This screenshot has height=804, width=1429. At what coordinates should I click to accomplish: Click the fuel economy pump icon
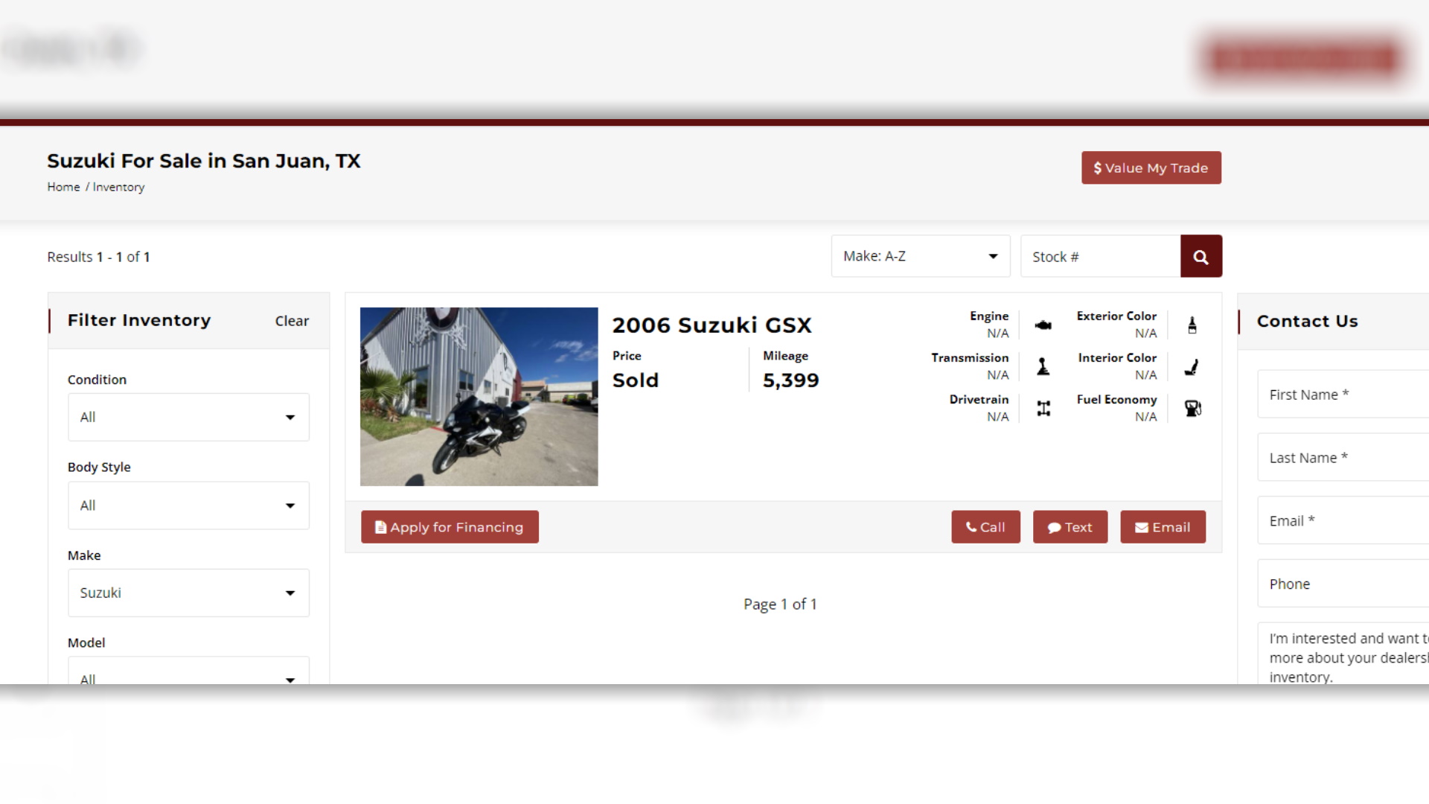[x=1192, y=408]
